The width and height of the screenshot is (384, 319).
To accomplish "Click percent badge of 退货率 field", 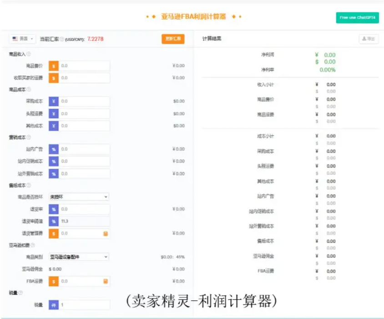I will coord(54,209).
